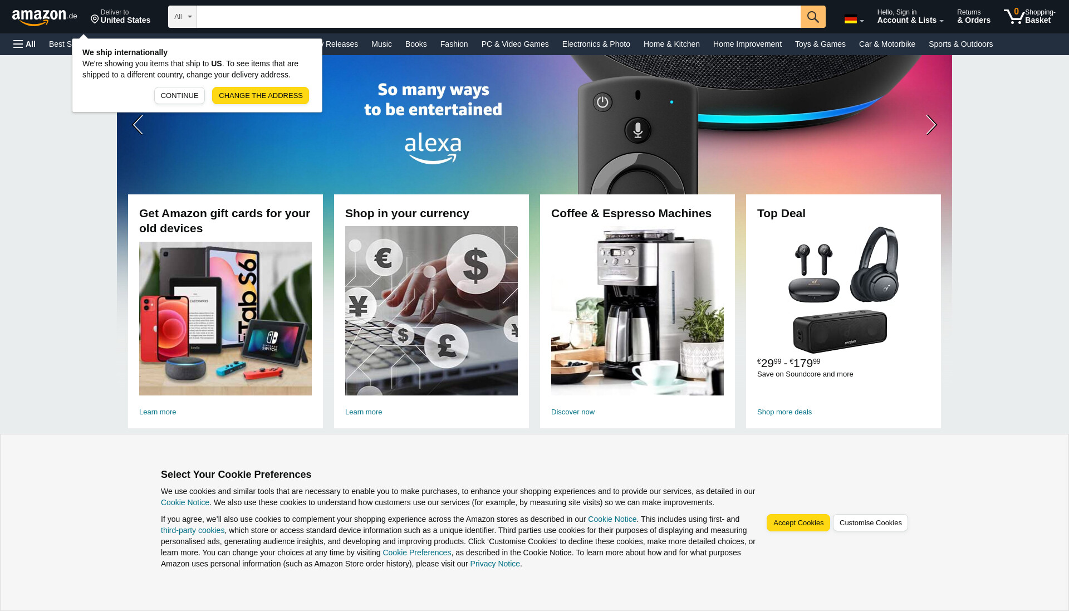Select Toys & Games in navigation
Viewport: 1069px width, 611px height.
(x=820, y=44)
